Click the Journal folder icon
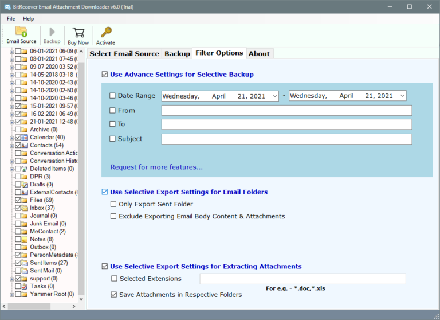This screenshot has width=440, height=320. (25, 216)
